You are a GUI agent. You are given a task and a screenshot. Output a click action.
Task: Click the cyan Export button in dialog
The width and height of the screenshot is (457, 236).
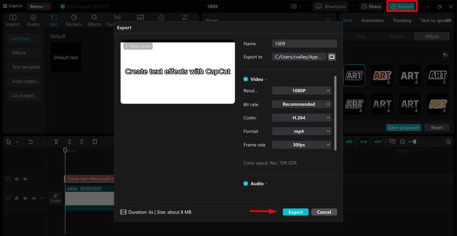click(x=296, y=212)
